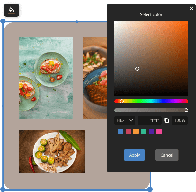Click the 100% opacity field
The image size is (196, 192).
click(x=180, y=120)
